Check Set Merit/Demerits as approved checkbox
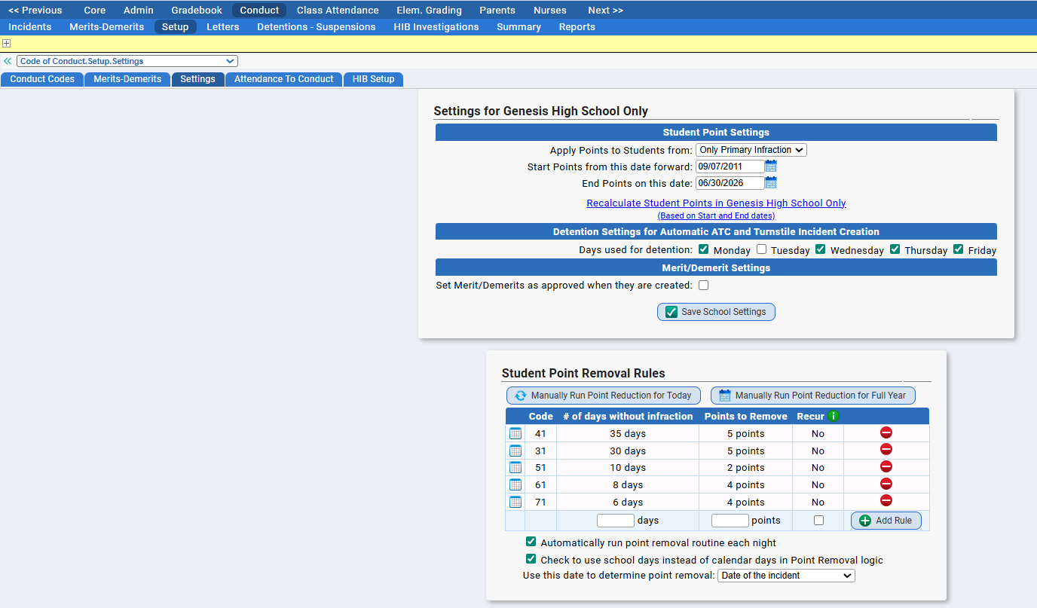Image resolution: width=1037 pixels, height=608 pixels. coord(703,286)
